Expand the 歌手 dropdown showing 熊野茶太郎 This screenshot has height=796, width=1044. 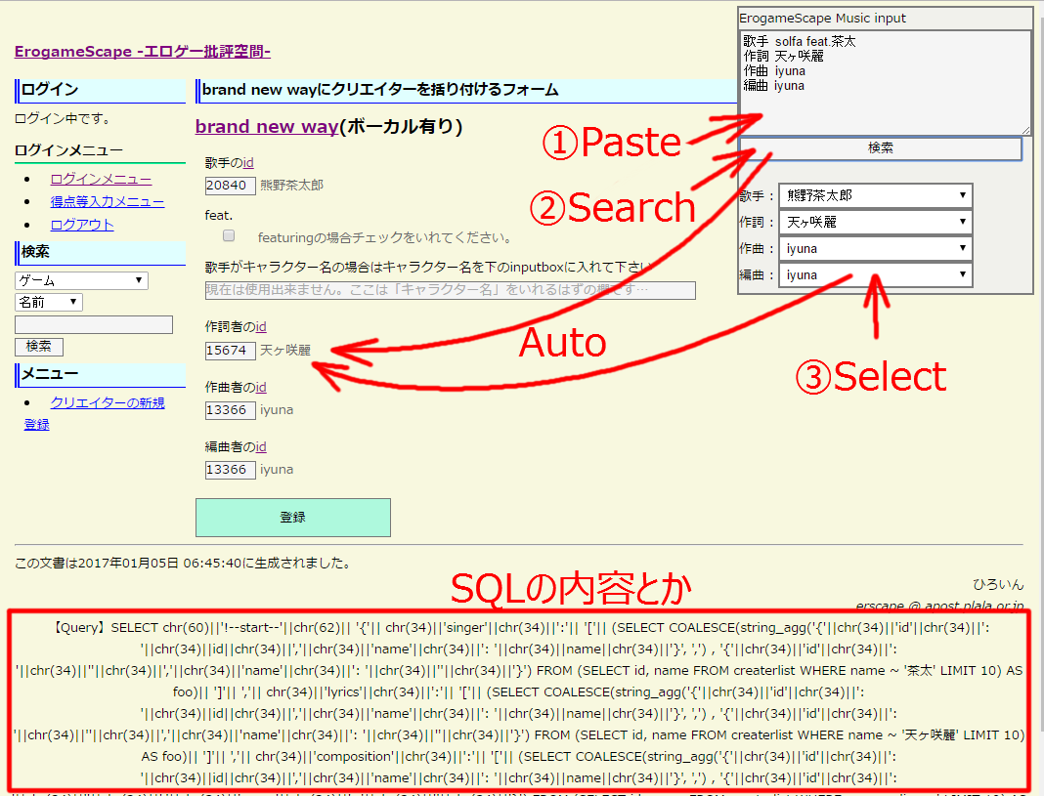tap(875, 195)
